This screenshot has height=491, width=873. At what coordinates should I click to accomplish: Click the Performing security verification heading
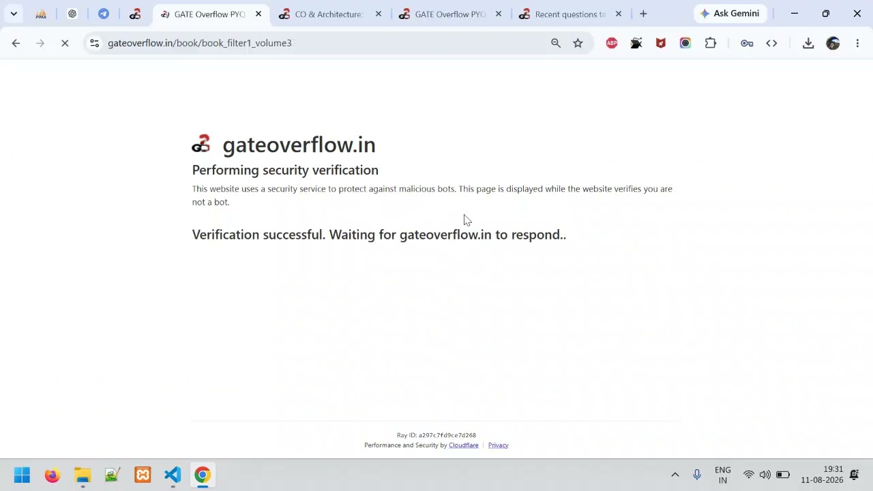[285, 170]
